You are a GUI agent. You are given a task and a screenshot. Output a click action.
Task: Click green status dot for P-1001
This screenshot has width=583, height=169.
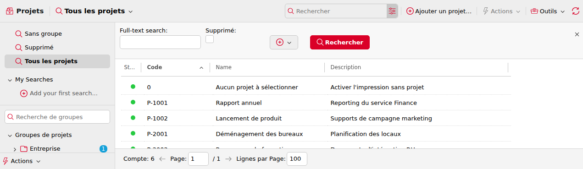tap(133, 102)
